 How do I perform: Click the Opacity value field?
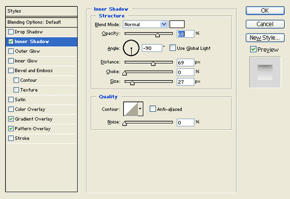point(185,34)
